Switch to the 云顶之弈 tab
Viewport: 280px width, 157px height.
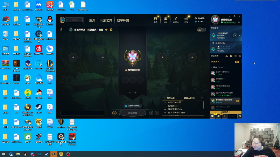tap(106, 20)
